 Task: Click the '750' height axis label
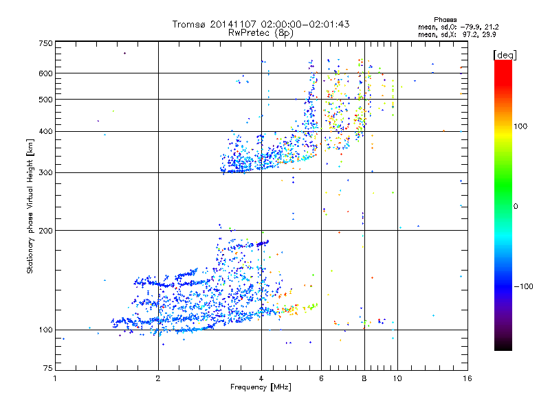pyautogui.click(x=45, y=43)
